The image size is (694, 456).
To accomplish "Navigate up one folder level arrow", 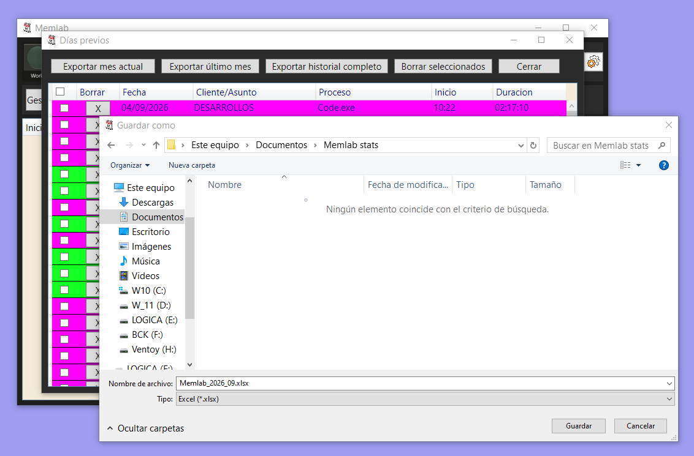I will (x=156, y=146).
